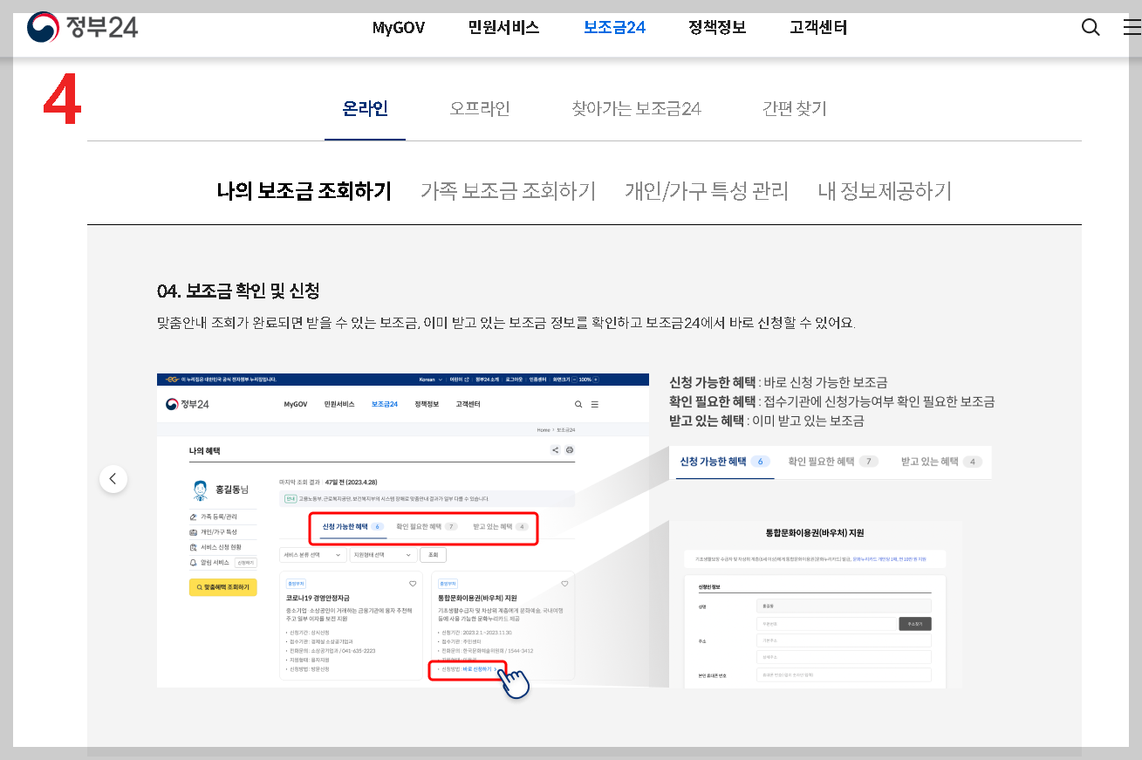Go to the previous guide slide arrow
1142x760 pixels.
(x=113, y=478)
